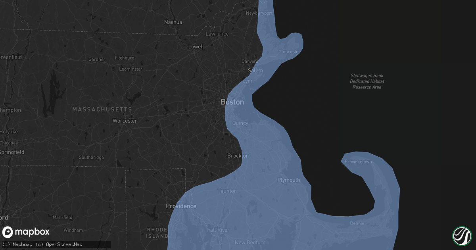This screenshot has width=476, height=250.
Task: Open the (c) Mapbox attribution link
Action: click(17, 244)
